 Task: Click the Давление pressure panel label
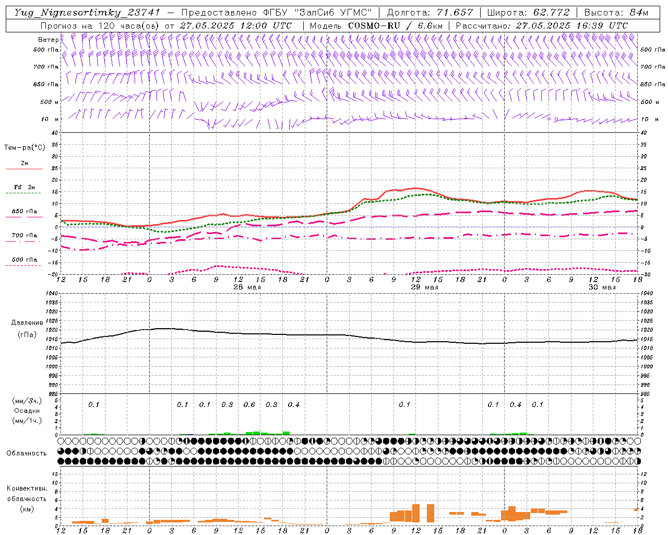tap(27, 323)
